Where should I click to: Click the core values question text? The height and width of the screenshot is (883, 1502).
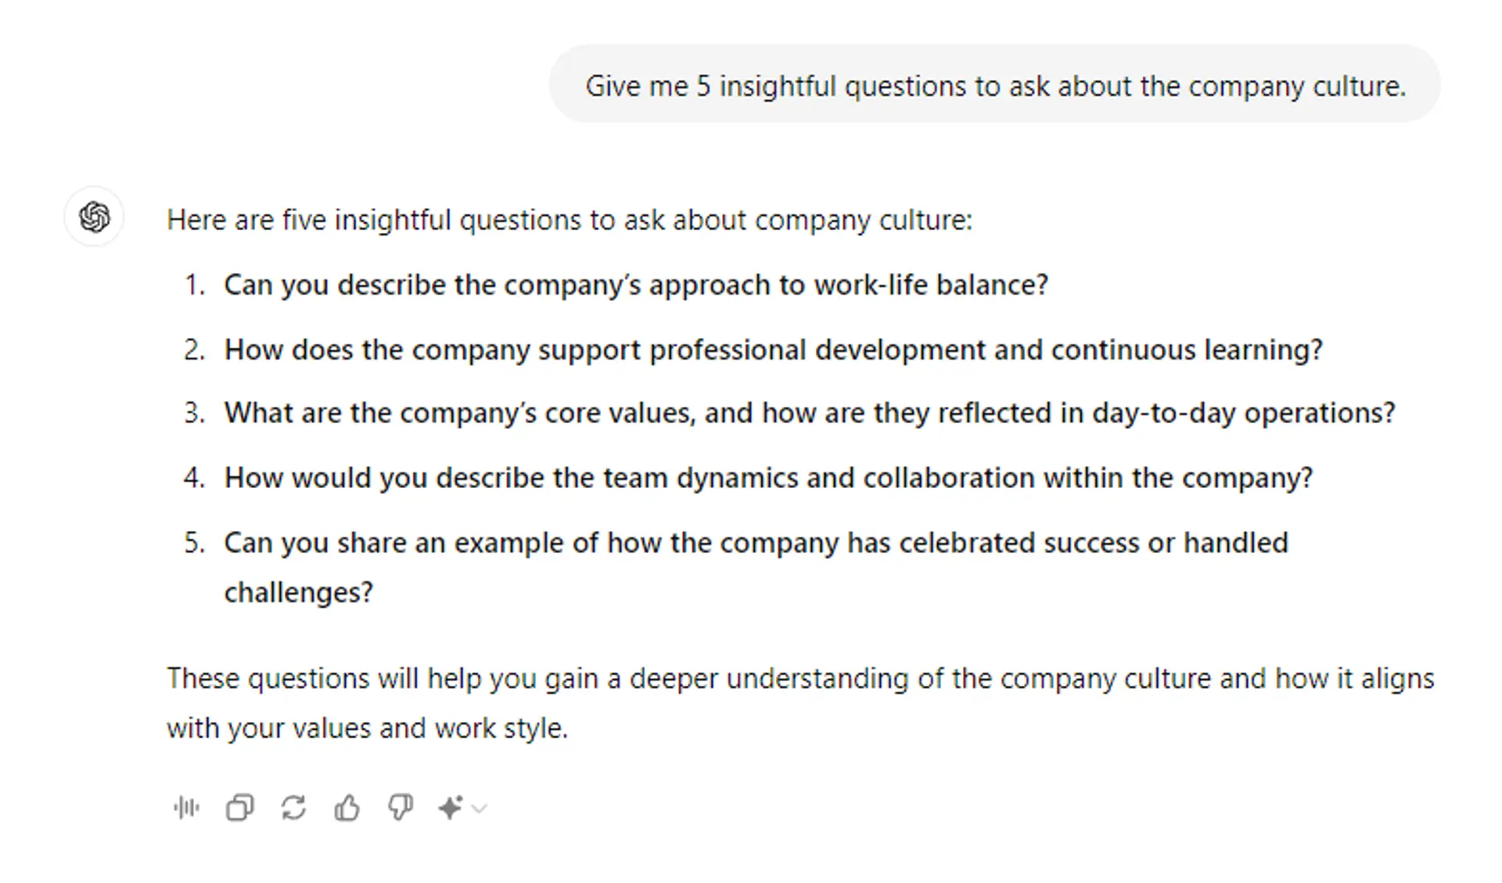click(x=809, y=413)
